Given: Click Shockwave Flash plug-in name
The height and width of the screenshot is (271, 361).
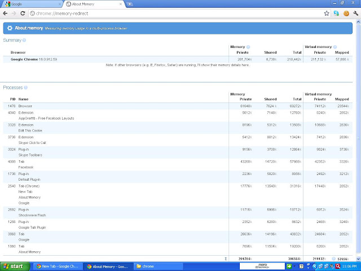Looking at the screenshot, I should click(x=32, y=215).
